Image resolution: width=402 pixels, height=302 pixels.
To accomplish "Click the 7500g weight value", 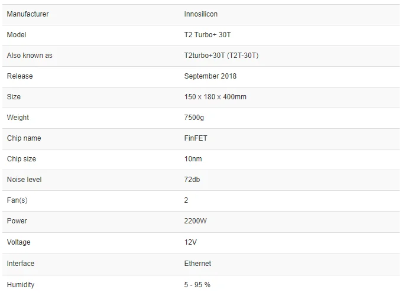I will tap(194, 118).
